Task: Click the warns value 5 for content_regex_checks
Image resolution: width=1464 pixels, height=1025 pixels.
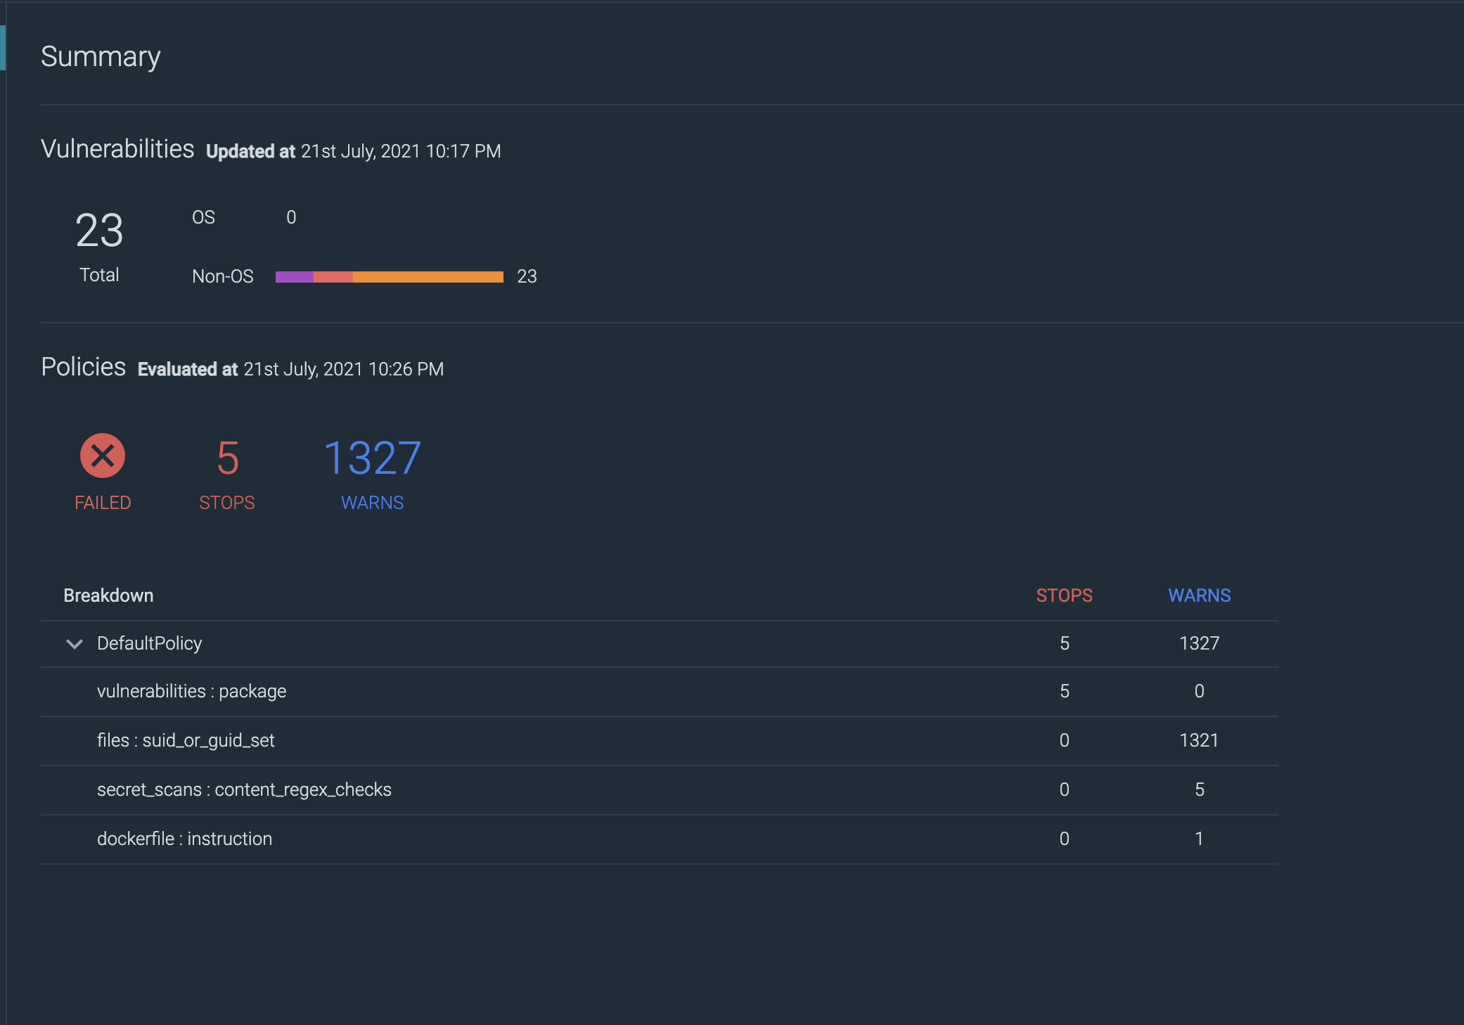Action: click(x=1200, y=789)
